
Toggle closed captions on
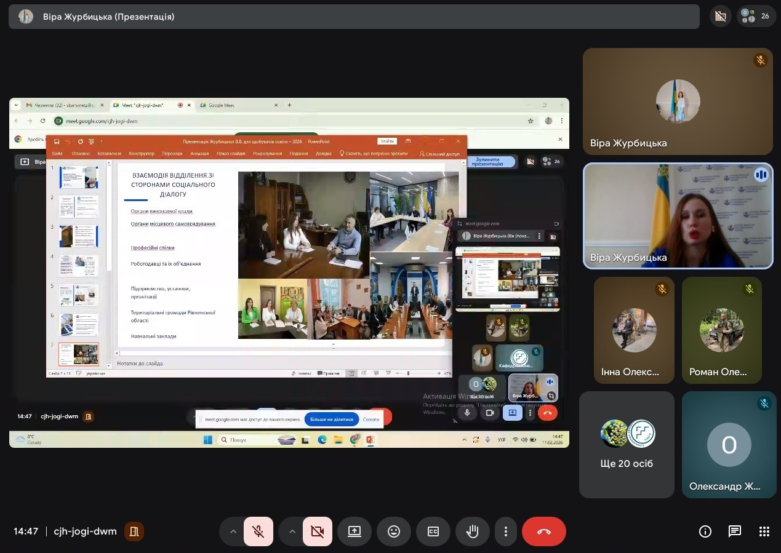tap(433, 531)
